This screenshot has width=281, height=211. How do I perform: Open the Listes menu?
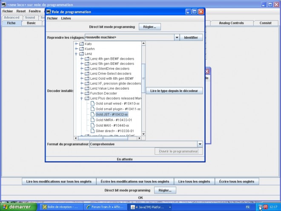pos(66,18)
